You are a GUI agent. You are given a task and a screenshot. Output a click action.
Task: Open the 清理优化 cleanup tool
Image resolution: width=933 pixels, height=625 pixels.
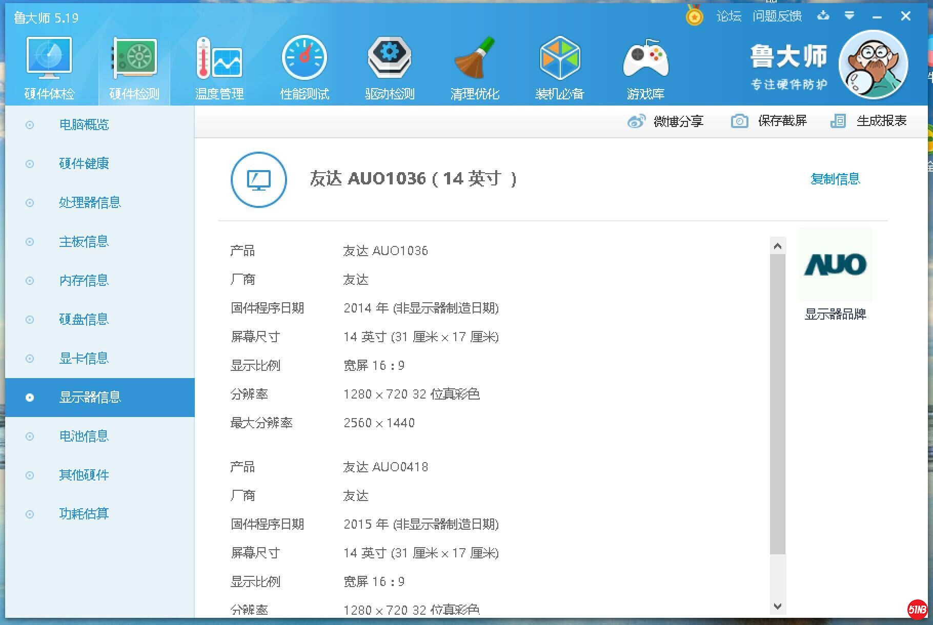coord(475,64)
